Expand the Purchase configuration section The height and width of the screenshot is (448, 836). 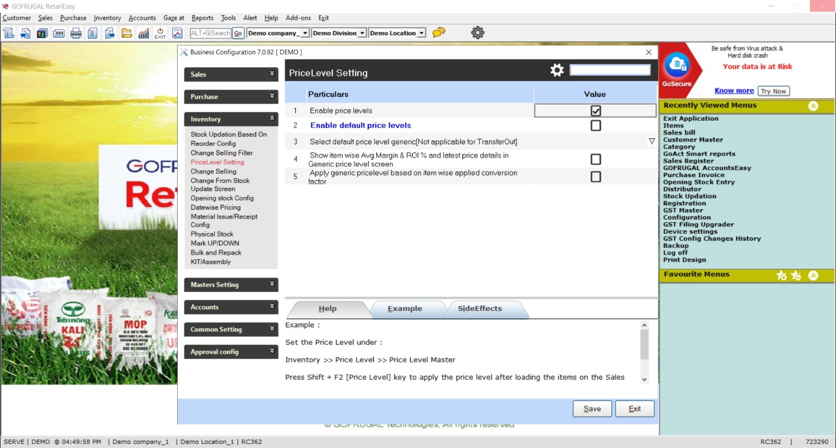(x=231, y=97)
